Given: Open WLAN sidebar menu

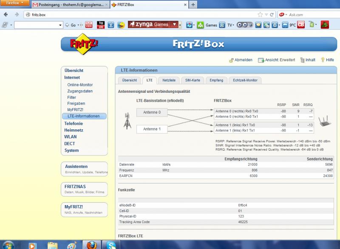Looking at the screenshot, I should [70, 137].
